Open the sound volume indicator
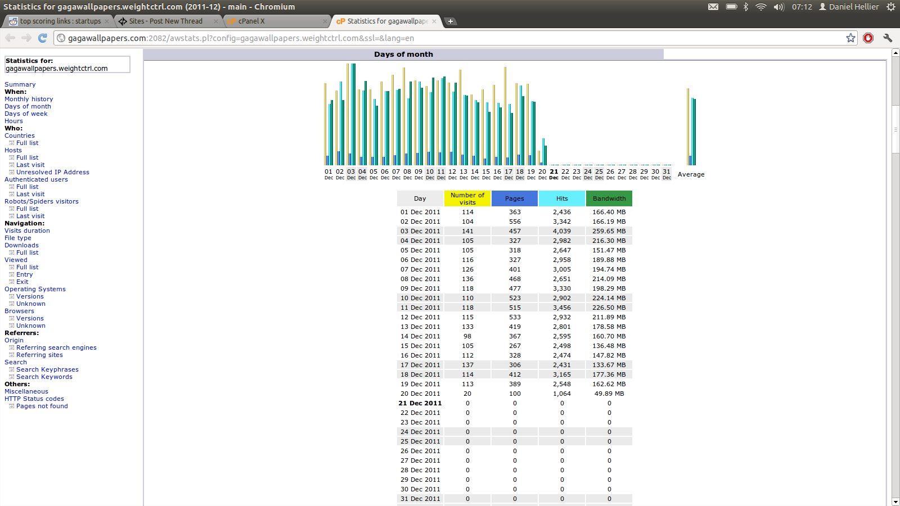The image size is (900, 506). pyautogui.click(x=778, y=7)
